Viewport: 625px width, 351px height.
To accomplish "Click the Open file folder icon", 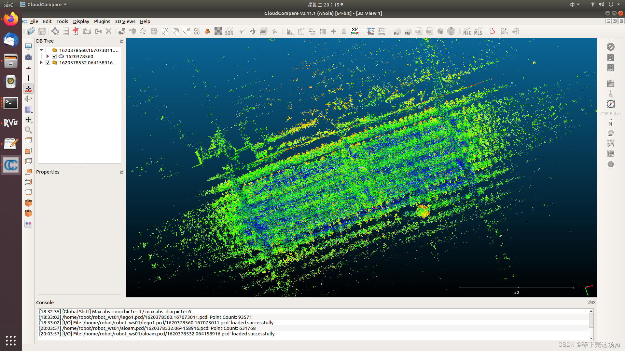I will (x=31, y=31).
